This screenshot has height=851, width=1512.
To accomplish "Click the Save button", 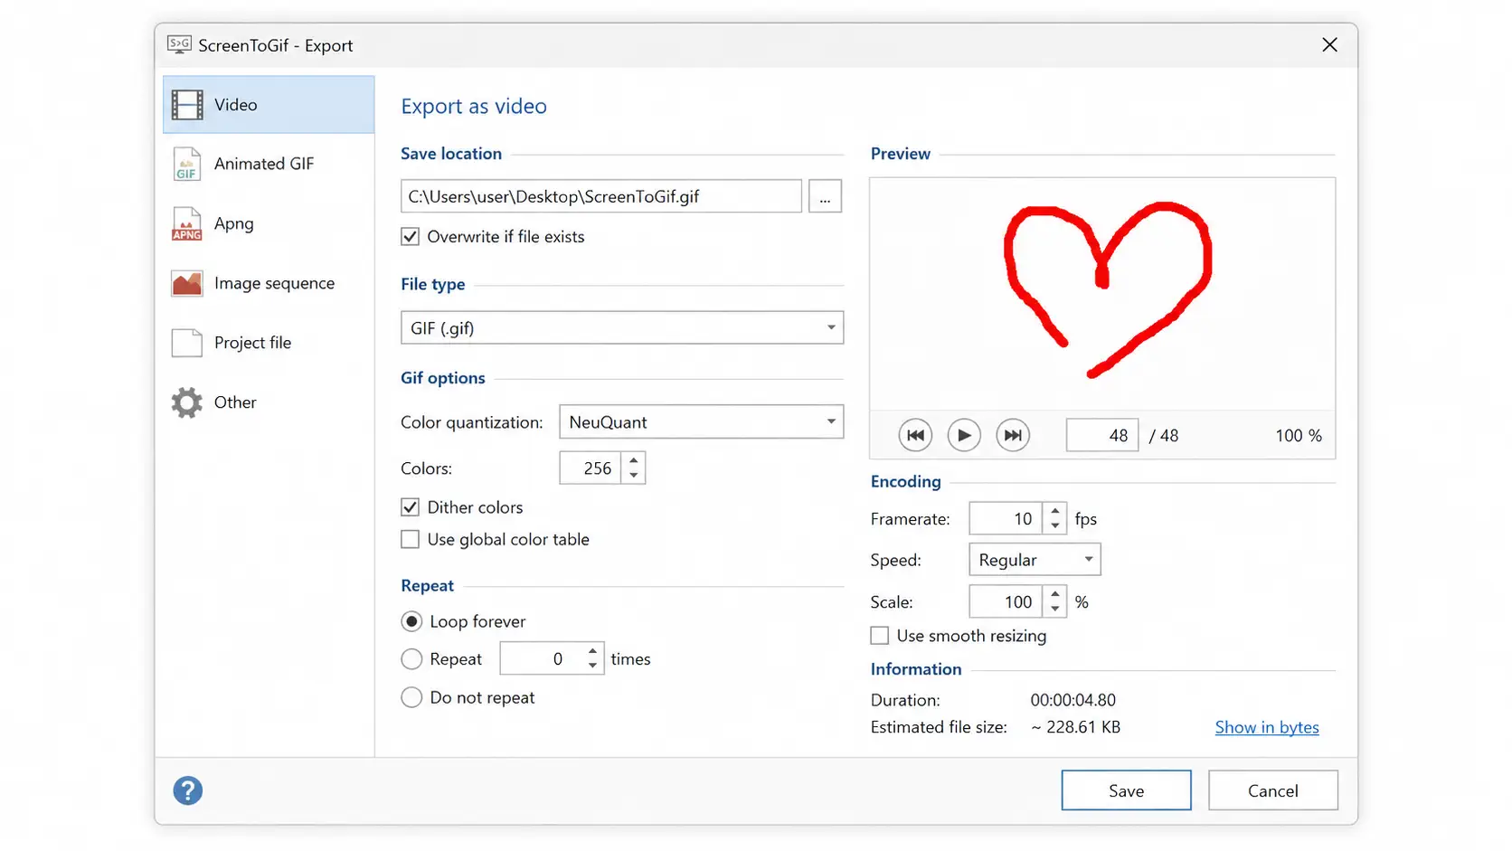I will tap(1126, 790).
